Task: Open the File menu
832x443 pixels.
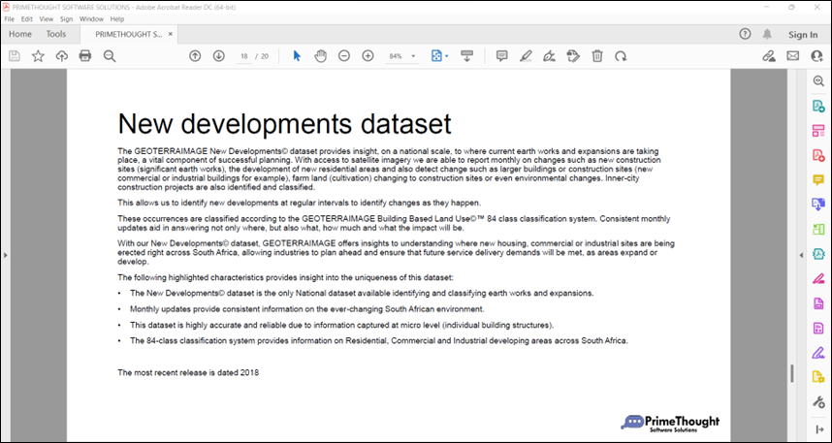Action: [x=9, y=19]
